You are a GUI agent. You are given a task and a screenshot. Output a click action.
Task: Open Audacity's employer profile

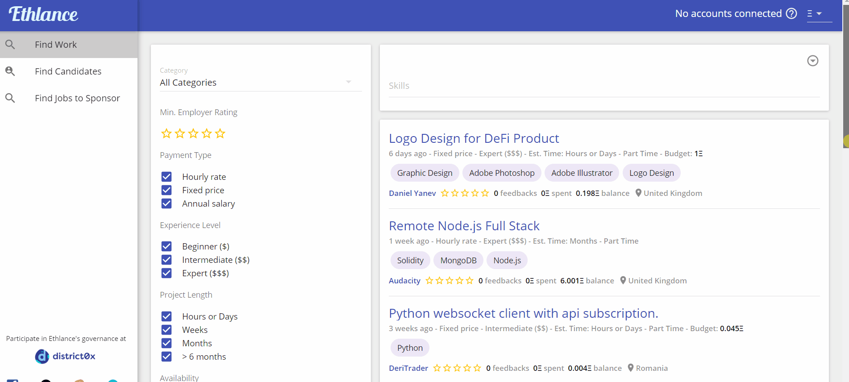[404, 281]
